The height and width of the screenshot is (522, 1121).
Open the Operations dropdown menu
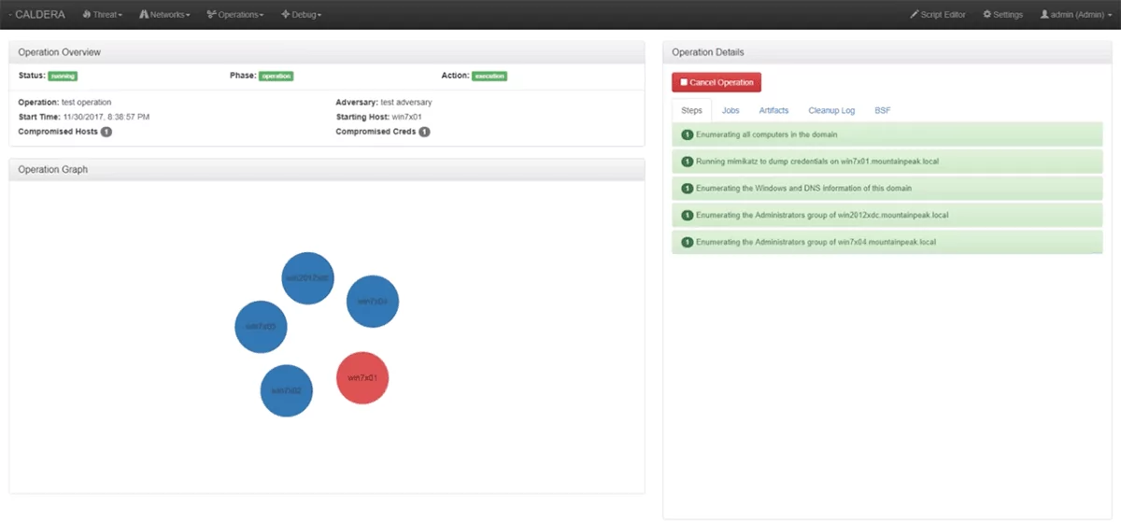click(x=235, y=15)
